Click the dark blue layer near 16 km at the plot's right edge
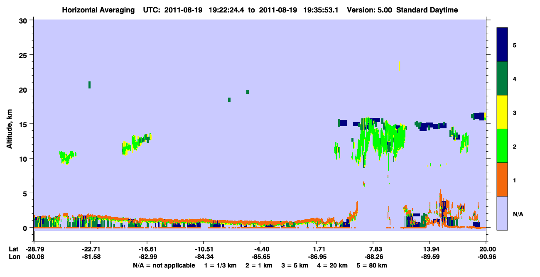Viewport: 540px width, 277px height. (x=479, y=116)
